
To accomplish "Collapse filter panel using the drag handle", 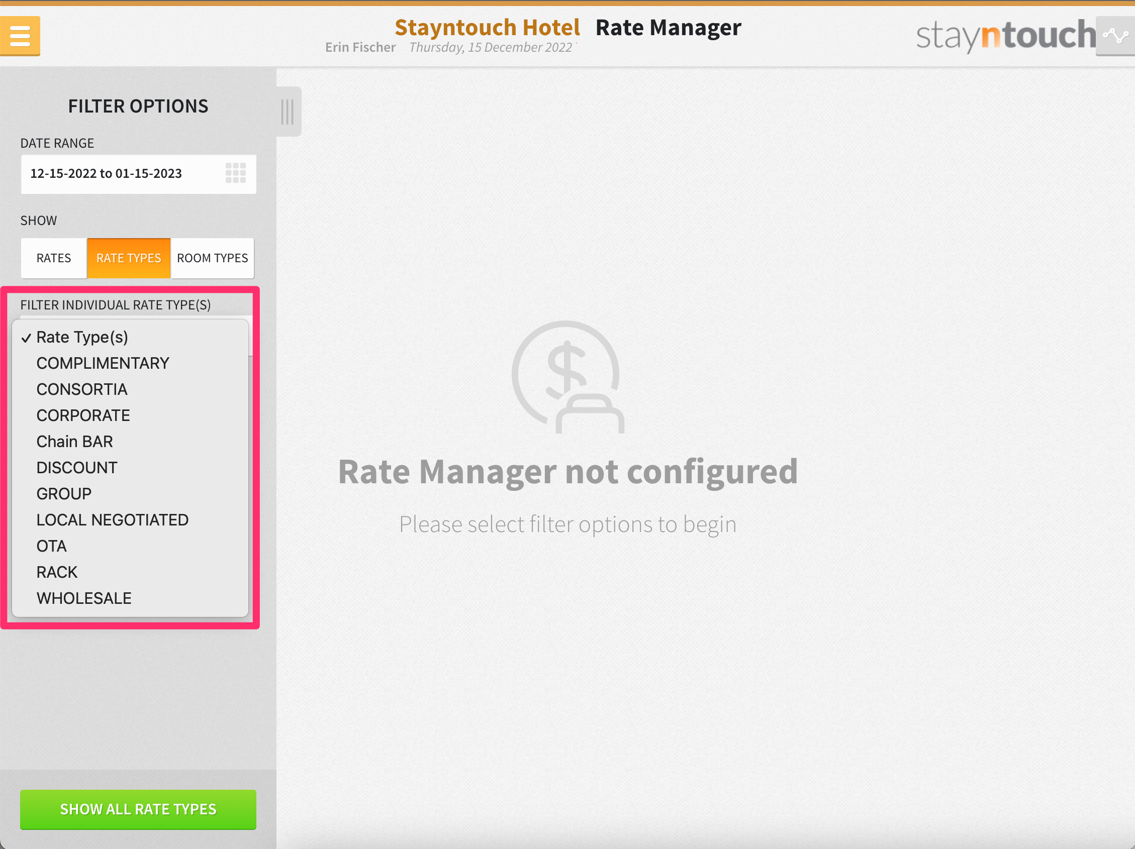I will coord(288,111).
